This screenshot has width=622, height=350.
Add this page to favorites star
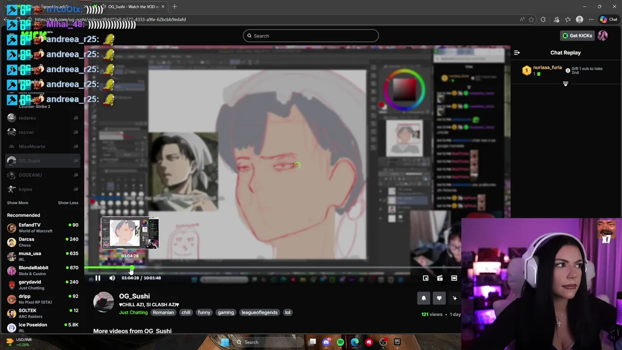tap(531, 19)
